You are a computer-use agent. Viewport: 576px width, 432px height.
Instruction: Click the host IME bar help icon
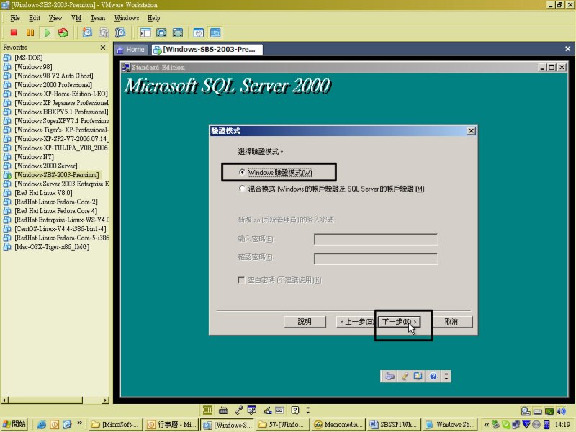[x=295, y=410]
